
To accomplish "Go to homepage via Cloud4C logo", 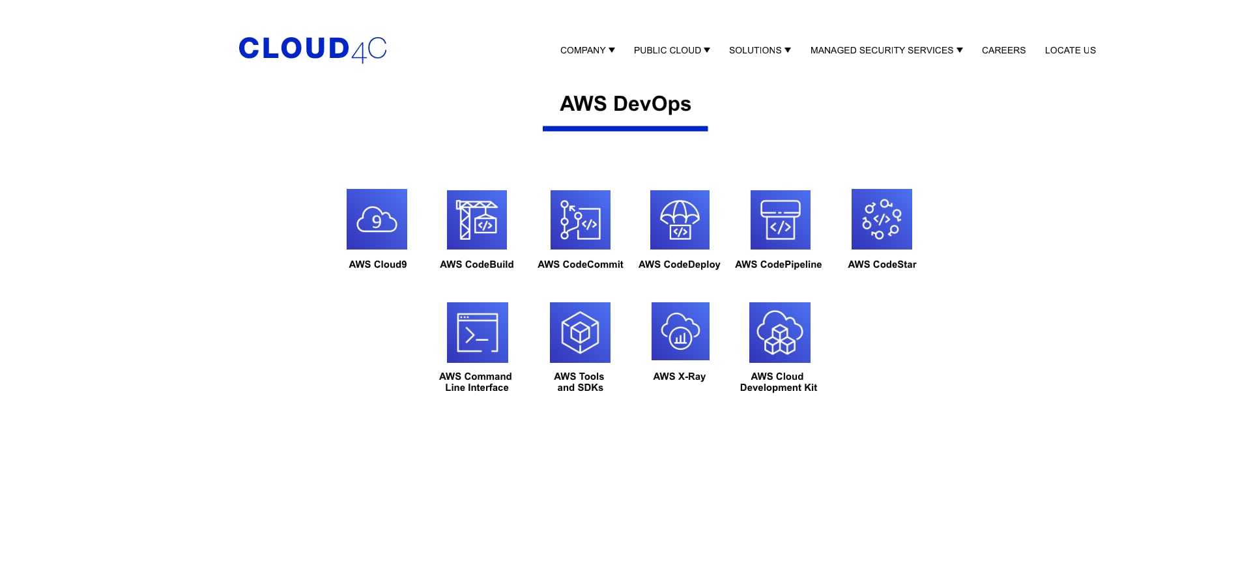I will click(x=313, y=49).
